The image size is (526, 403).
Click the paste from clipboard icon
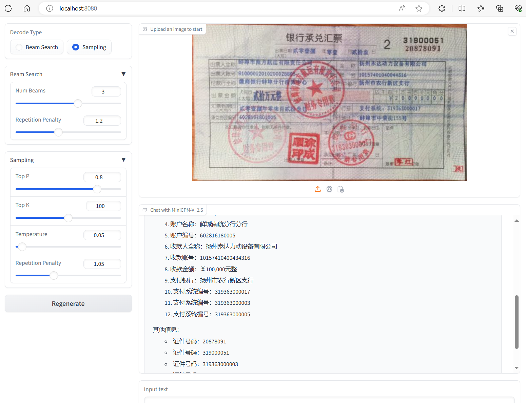[x=340, y=189]
